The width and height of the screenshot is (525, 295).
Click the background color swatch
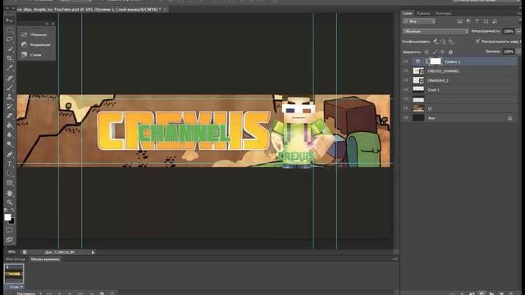(x=12, y=221)
